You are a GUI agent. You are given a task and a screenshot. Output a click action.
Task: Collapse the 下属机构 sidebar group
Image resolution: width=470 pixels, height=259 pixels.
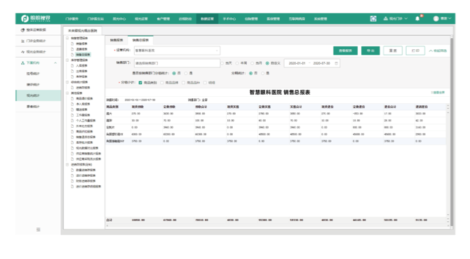[x=55, y=63]
